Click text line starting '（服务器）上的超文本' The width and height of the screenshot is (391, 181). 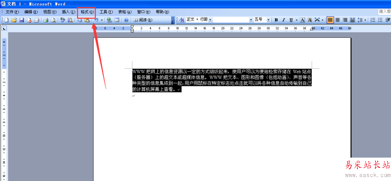(222, 77)
